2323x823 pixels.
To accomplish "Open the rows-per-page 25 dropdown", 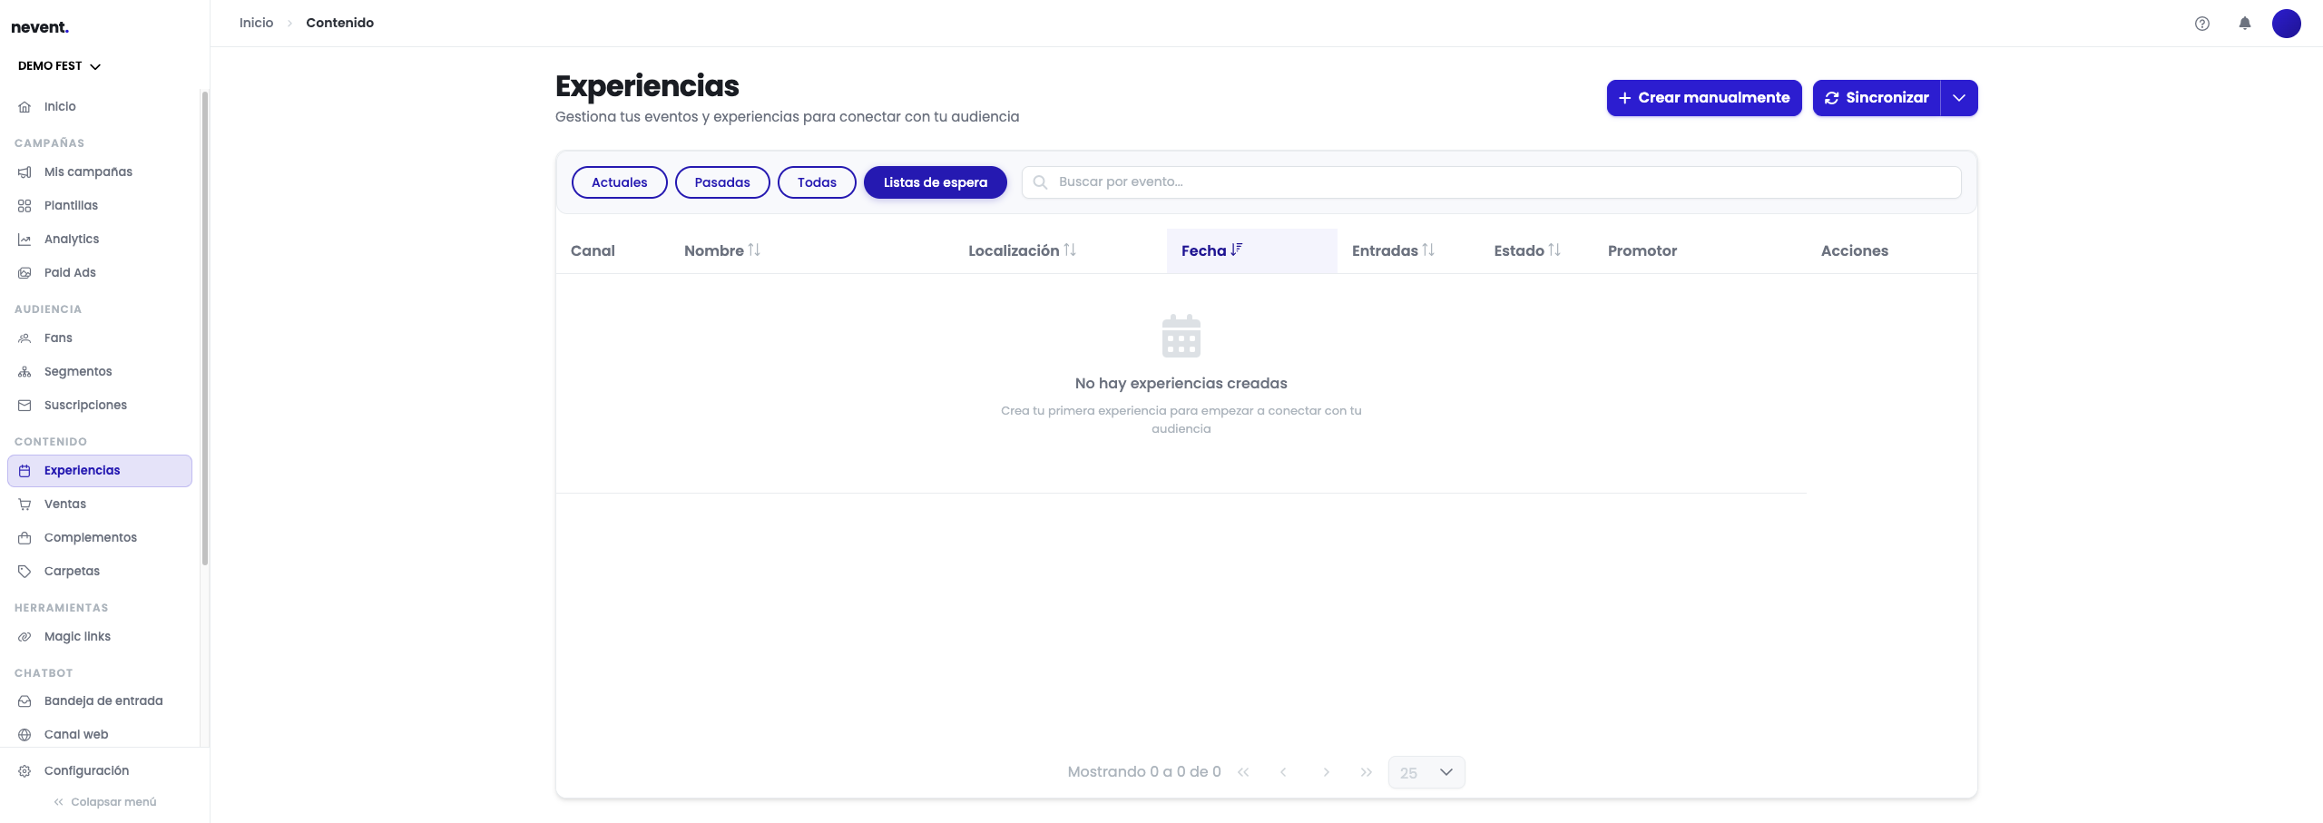I will coord(1426,772).
